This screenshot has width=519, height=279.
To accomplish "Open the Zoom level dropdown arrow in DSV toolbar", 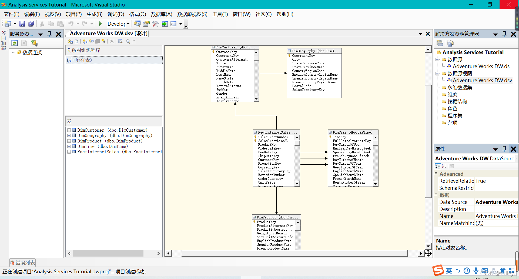I will point(134,41).
